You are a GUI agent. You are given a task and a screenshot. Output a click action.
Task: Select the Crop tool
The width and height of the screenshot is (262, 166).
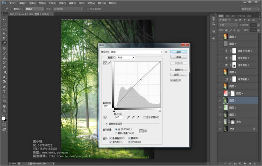pos(4,39)
